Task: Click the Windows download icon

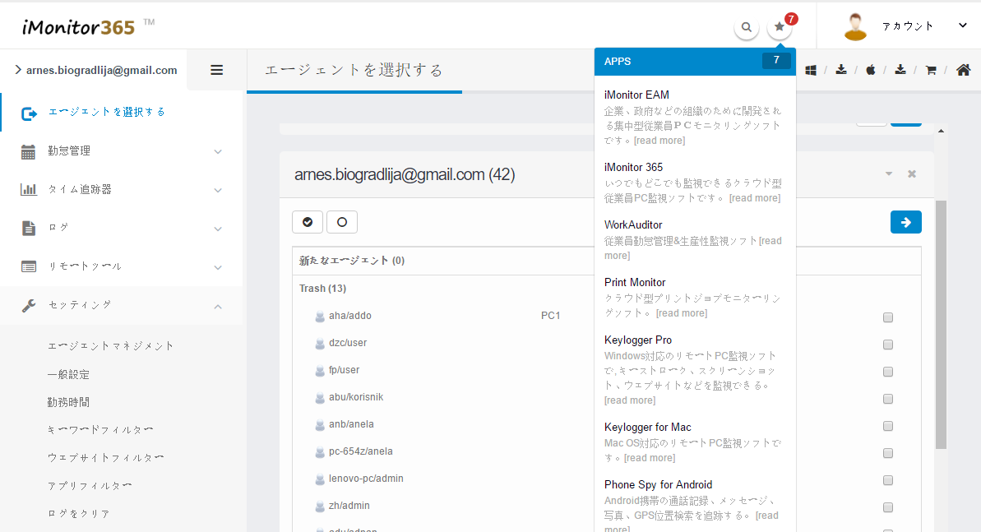Action: [811, 70]
